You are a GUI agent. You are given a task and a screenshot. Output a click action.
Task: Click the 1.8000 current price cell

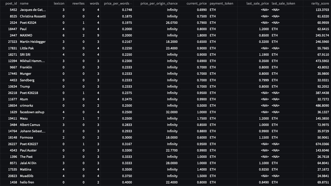194,35
